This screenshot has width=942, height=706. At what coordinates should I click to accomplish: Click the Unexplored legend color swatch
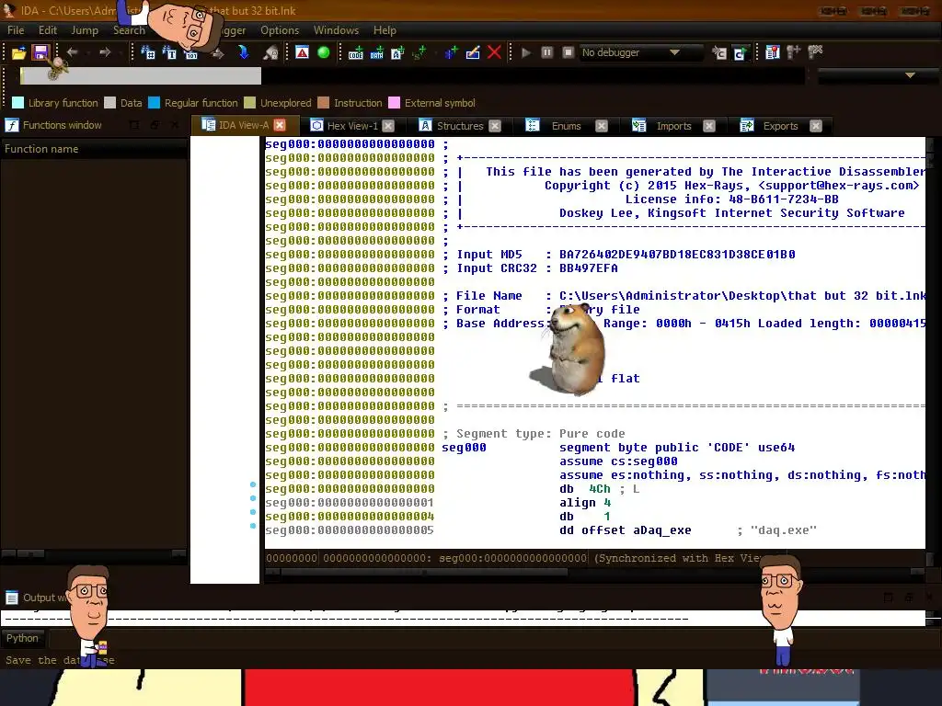click(x=250, y=103)
